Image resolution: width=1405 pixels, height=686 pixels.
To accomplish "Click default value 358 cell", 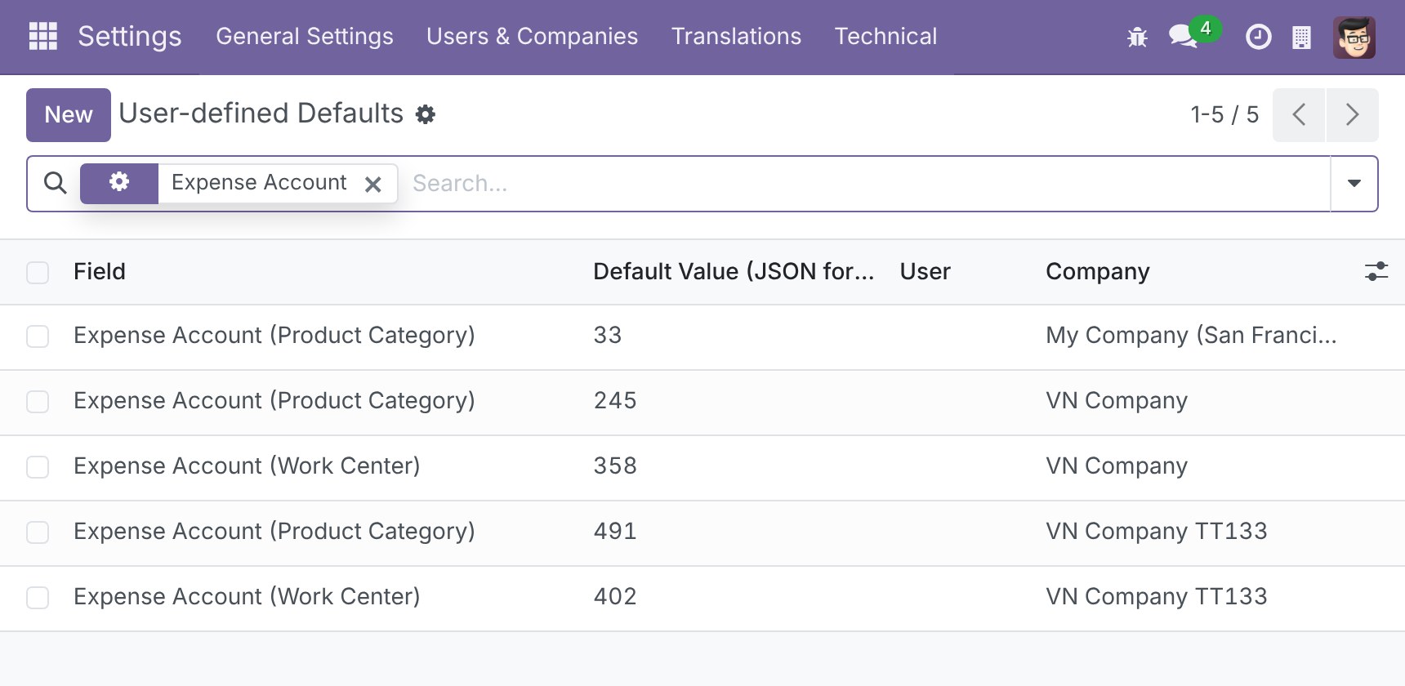I will point(615,465).
